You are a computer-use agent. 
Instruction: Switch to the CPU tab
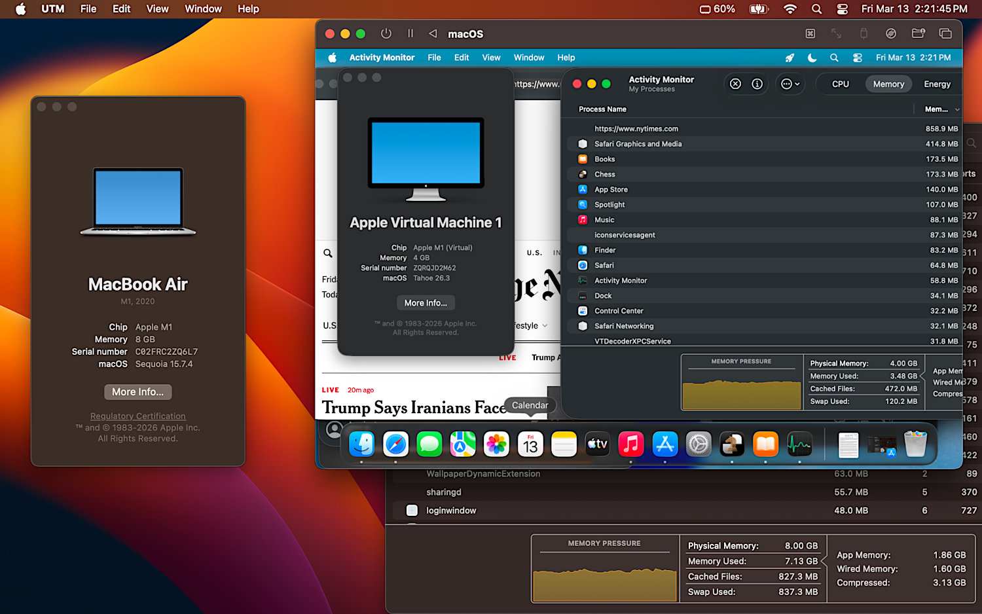841,84
